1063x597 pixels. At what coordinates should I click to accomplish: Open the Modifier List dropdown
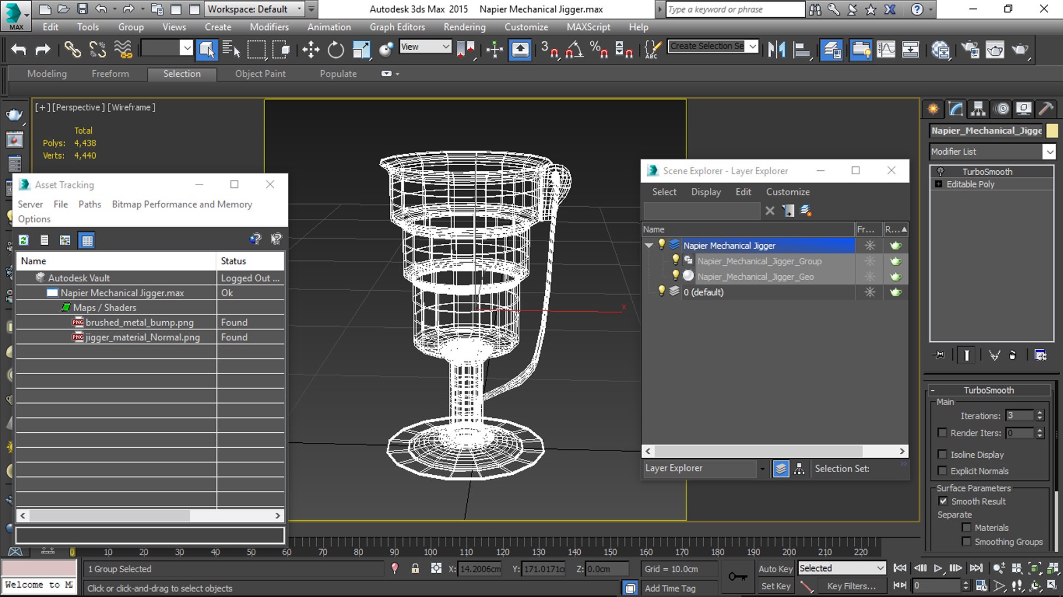coord(1049,151)
